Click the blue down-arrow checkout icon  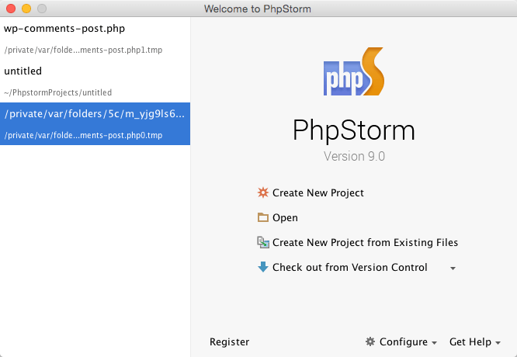click(x=263, y=267)
